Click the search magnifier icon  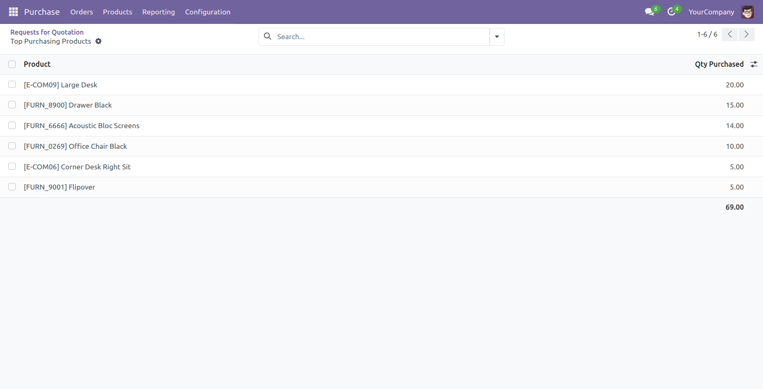click(268, 36)
